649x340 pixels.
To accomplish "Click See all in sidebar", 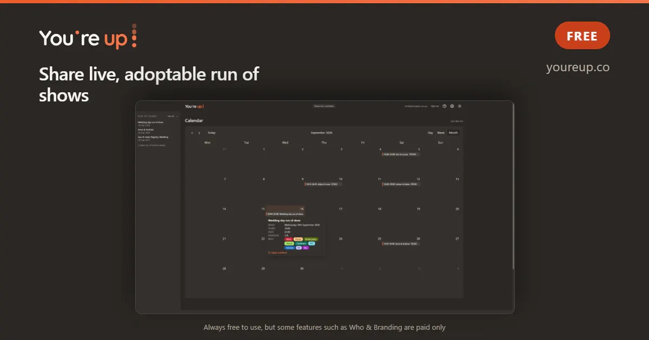I will [x=170, y=116].
